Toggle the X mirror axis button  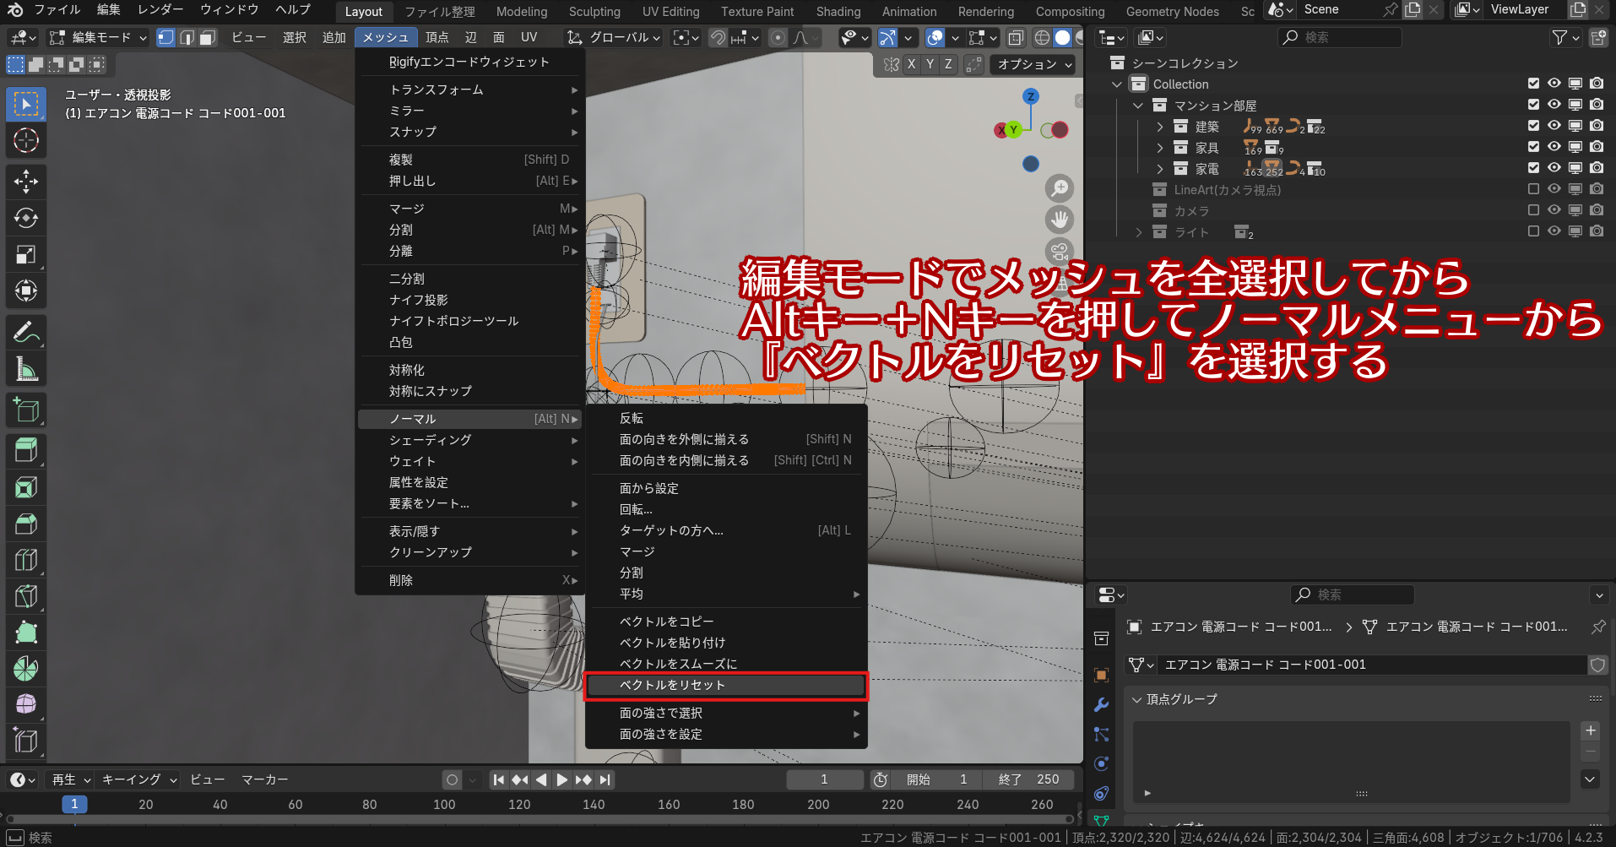912,64
